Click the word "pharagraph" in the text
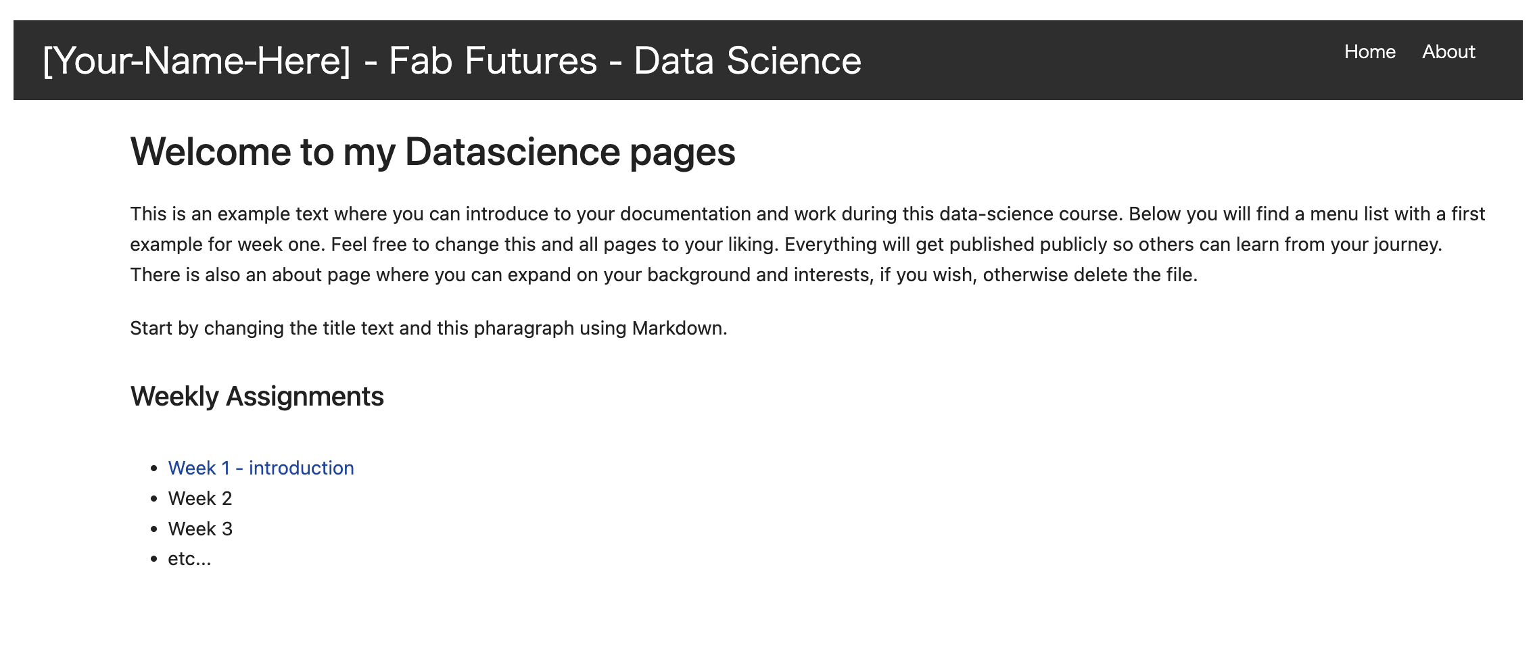The width and height of the screenshot is (1535, 653). [523, 329]
